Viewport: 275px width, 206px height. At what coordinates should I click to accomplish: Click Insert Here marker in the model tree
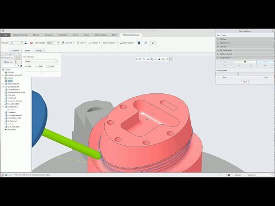pos(11,129)
